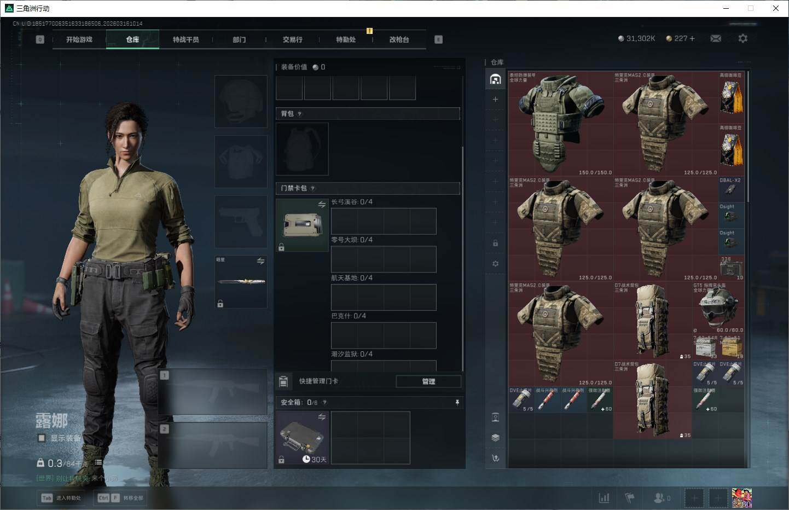789x510 pixels.
Task: Click the help icon next to 安全箱
Action: [x=324, y=402]
